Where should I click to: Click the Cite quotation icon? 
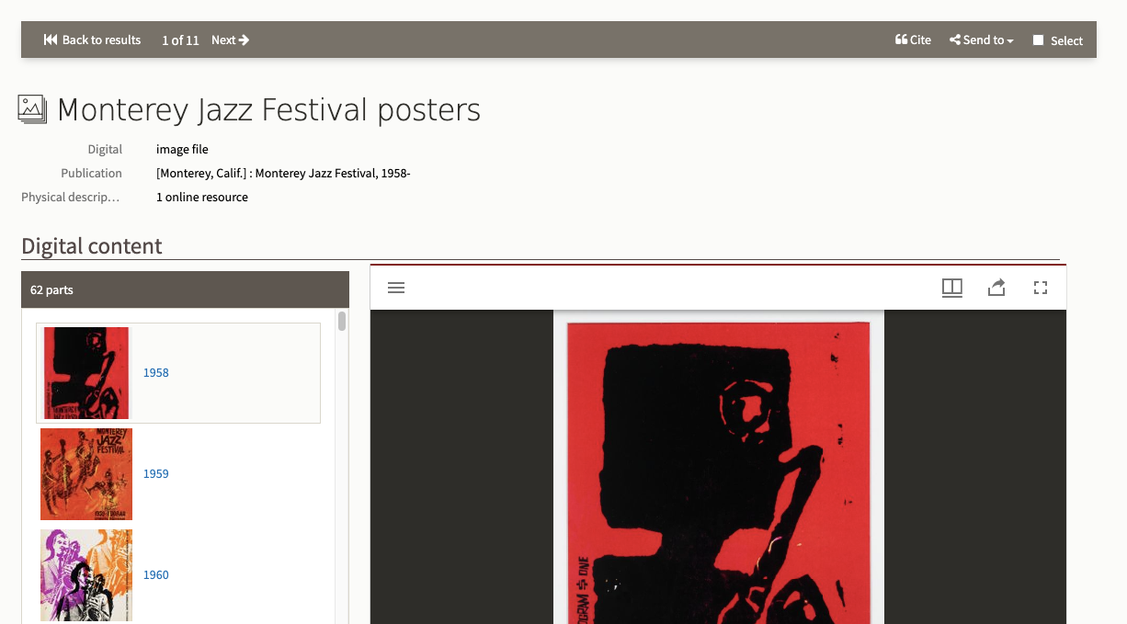point(902,40)
